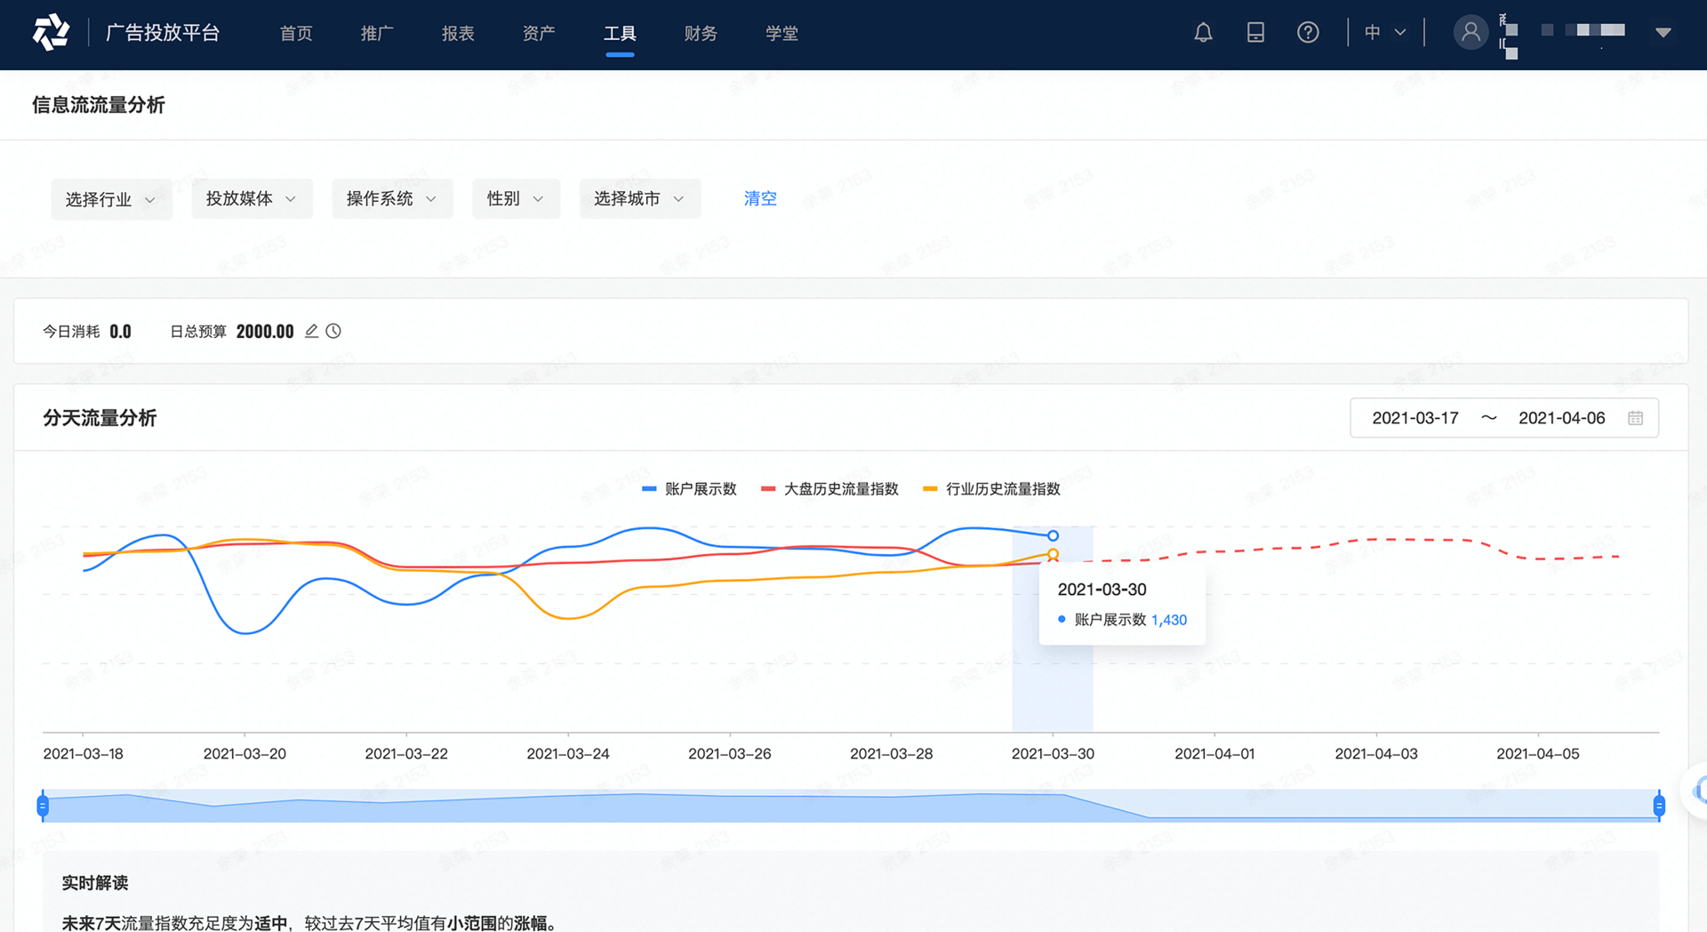Image resolution: width=1707 pixels, height=932 pixels.
Task: Click the platform logo in top left
Action: tap(51, 33)
